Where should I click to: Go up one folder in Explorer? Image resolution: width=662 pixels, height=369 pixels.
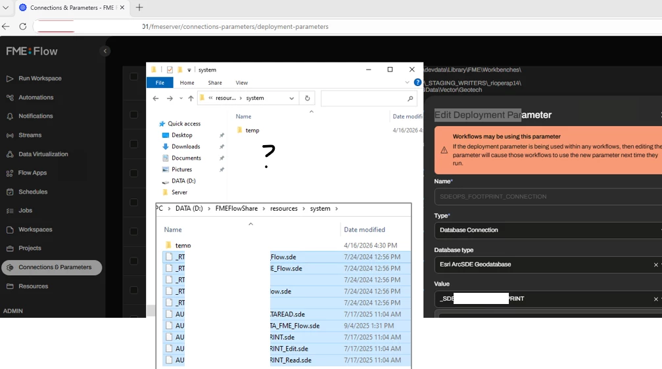coord(191,98)
